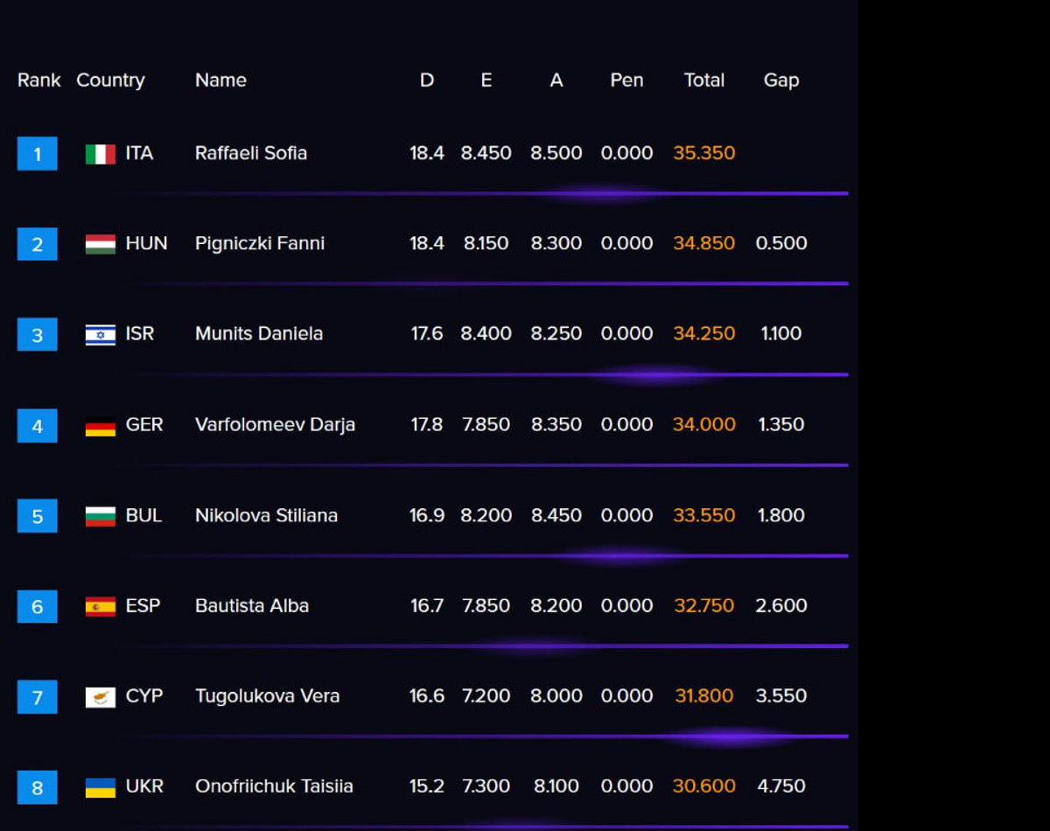
Task: Click the Spain flag icon
Action: coord(100,606)
